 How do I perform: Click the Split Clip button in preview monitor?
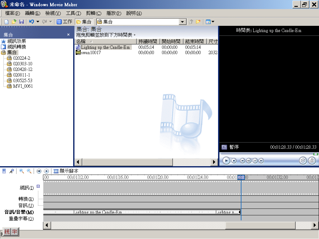[303, 161]
